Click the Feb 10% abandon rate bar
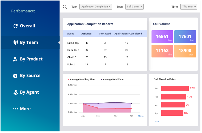This screenshot has height=133, width=202. [174, 97]
